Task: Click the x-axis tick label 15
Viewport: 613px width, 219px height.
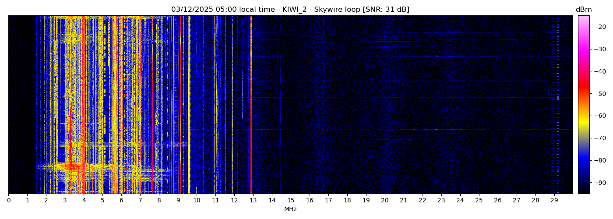Action: click(291, 201)
